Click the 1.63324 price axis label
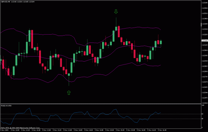 (x=205, y=29)
